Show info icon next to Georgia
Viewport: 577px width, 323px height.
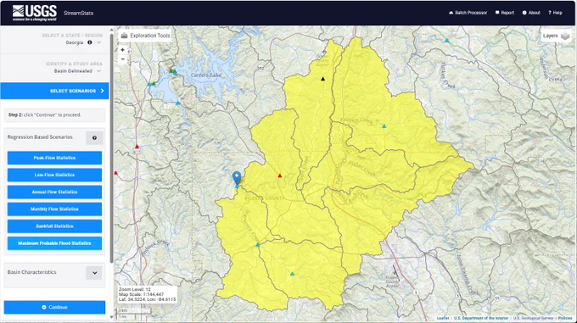[89, 42]
